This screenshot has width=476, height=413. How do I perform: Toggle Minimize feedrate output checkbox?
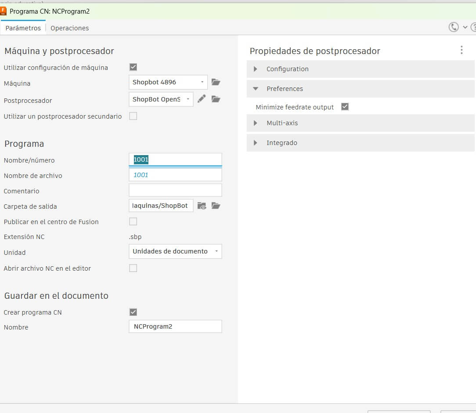coord(345,107)
